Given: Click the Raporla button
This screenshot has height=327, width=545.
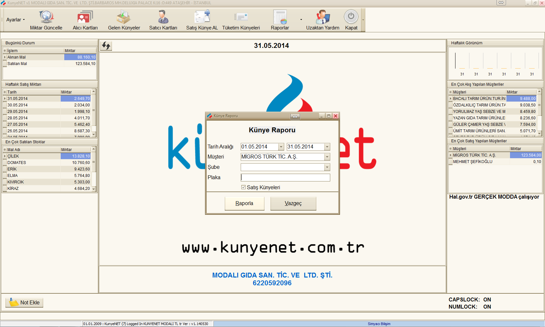Looking at the screenshot, I should click(245, 203).
